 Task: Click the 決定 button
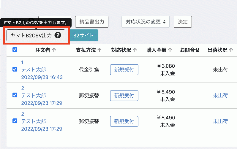point(183,22)
